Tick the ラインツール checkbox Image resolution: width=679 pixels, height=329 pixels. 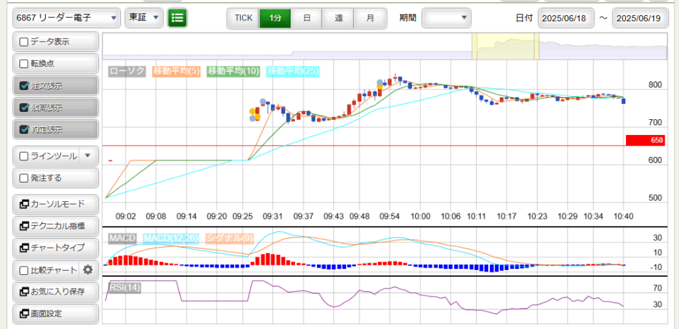[x=25, y=156]
